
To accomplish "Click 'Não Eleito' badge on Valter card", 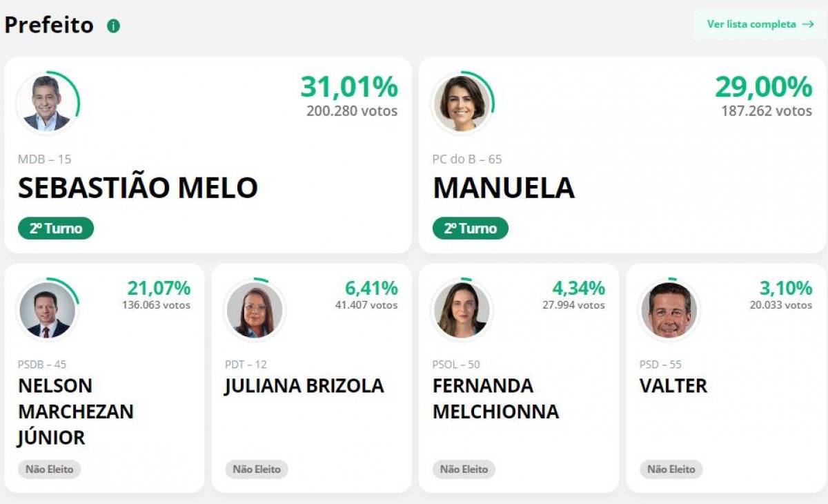I will (x=671, y=469).
